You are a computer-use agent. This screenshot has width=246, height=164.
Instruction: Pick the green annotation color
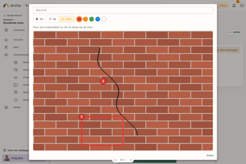(91, 19)
